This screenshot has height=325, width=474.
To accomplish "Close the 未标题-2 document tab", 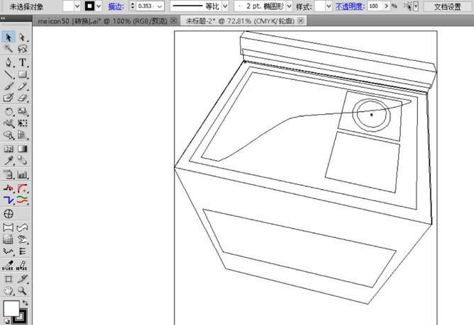I will coord(301,21).
